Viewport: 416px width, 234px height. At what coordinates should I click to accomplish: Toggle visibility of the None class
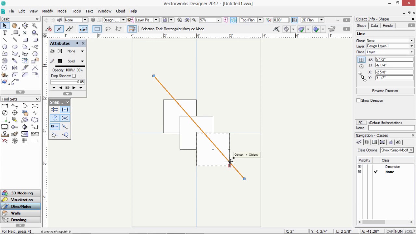pos(359,172)
